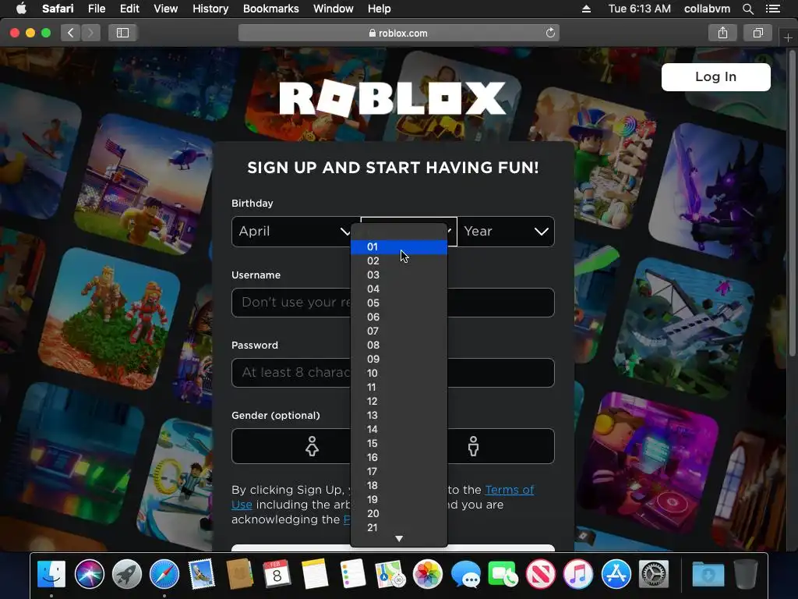This screenshot has height=599, width=798.
Task: Show all tabs overview button
Action: click(757, 33)
